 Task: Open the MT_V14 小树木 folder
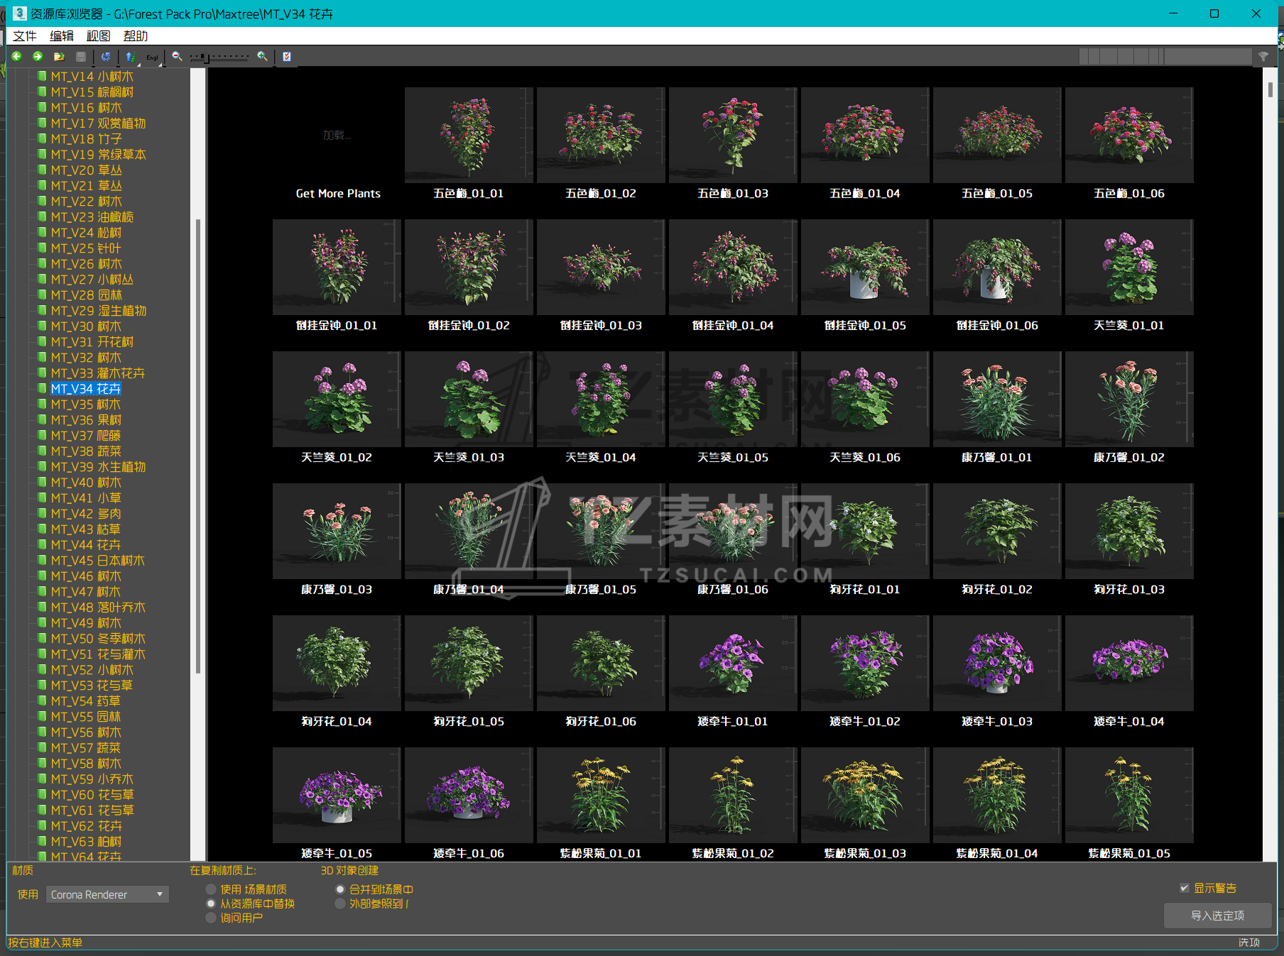click(92, 77)
